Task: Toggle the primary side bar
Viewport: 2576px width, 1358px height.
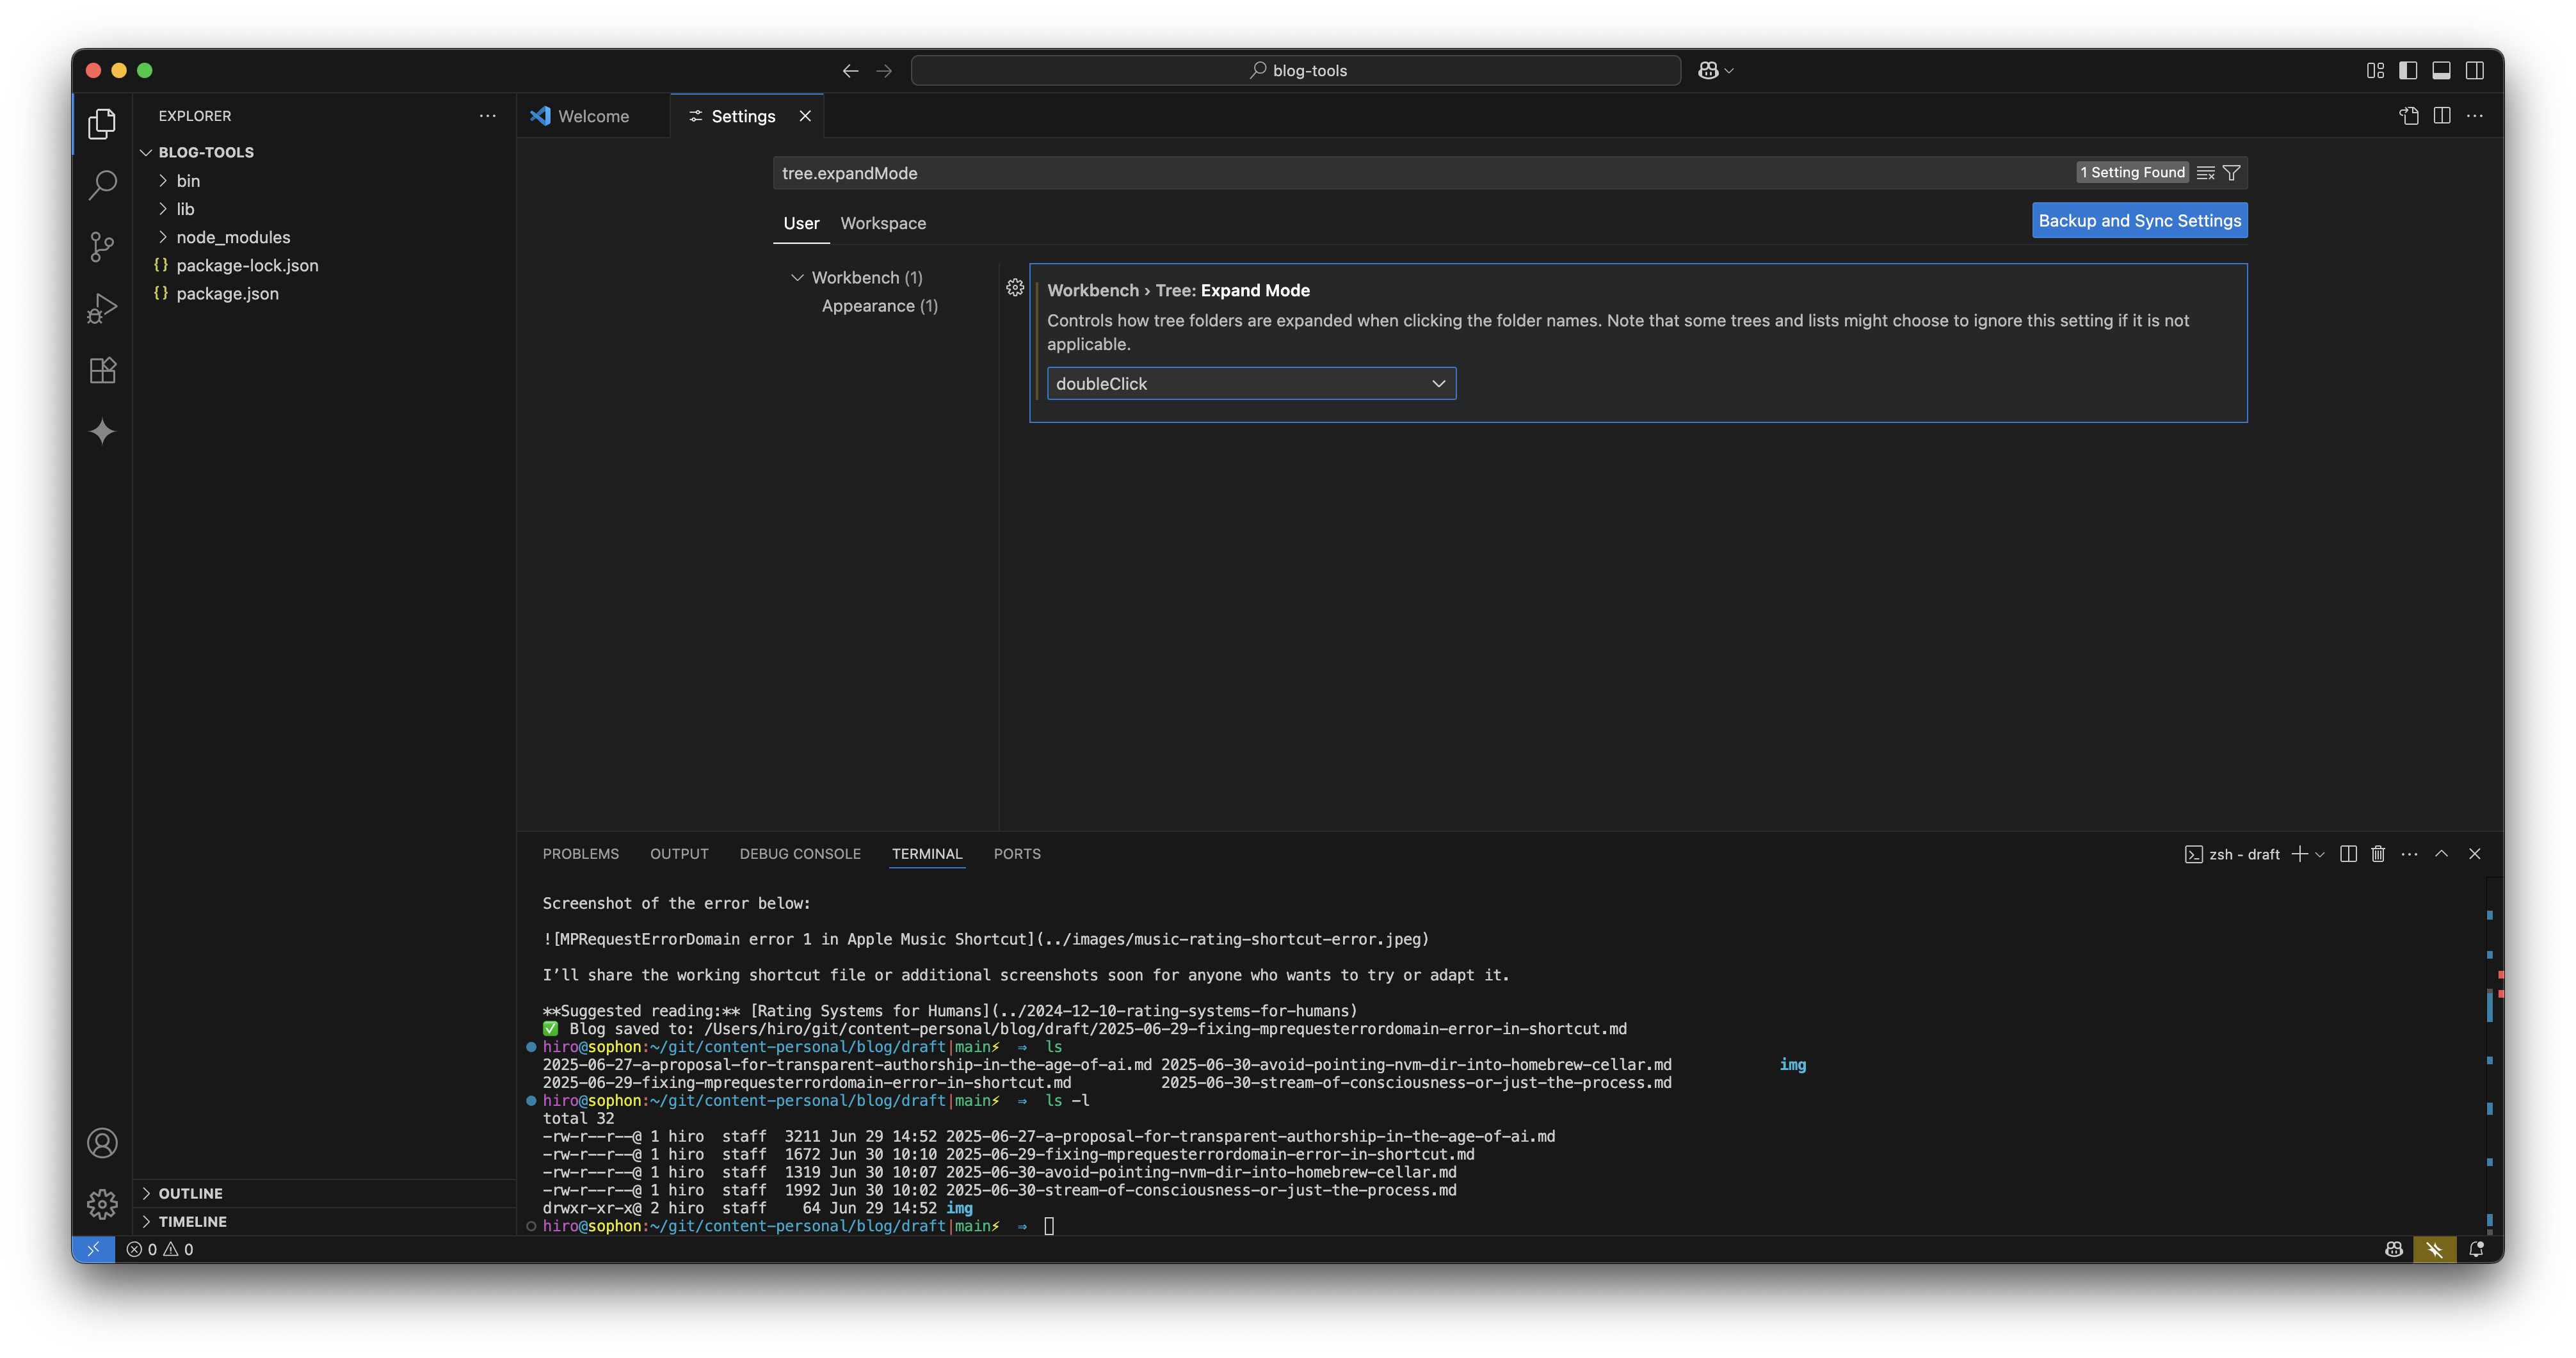Action: click(x=2408, y=70)
